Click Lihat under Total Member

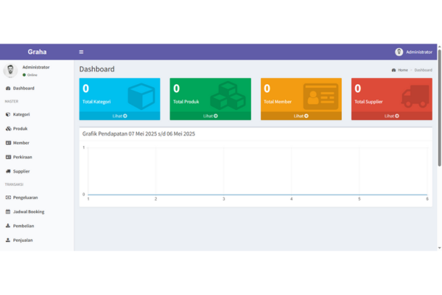301,116
